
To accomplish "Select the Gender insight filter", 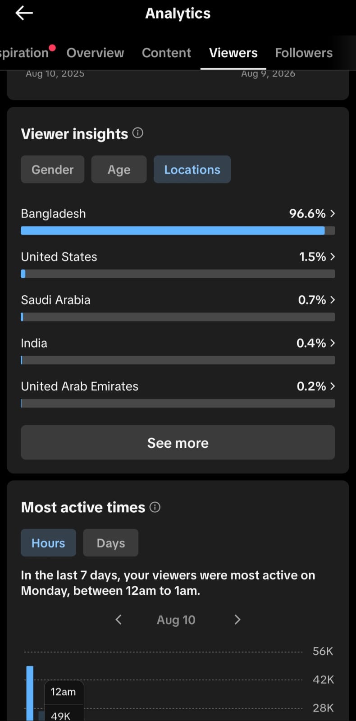I will tap(52, 170).
